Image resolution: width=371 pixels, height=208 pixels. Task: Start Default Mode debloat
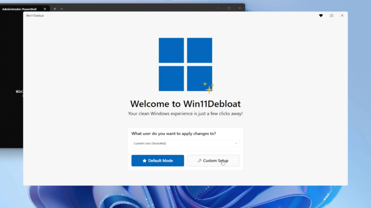pos(158,161)
